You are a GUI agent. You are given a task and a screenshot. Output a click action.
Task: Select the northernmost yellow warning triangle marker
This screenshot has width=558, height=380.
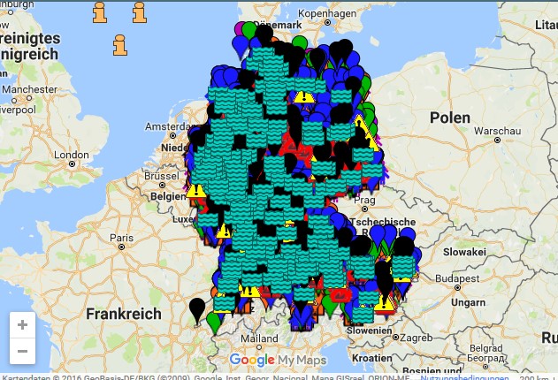pyautogui.click(x=305, y=95)
